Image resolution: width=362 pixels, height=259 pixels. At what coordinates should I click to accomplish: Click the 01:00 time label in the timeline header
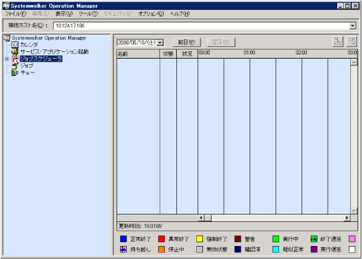pos(249,53)
